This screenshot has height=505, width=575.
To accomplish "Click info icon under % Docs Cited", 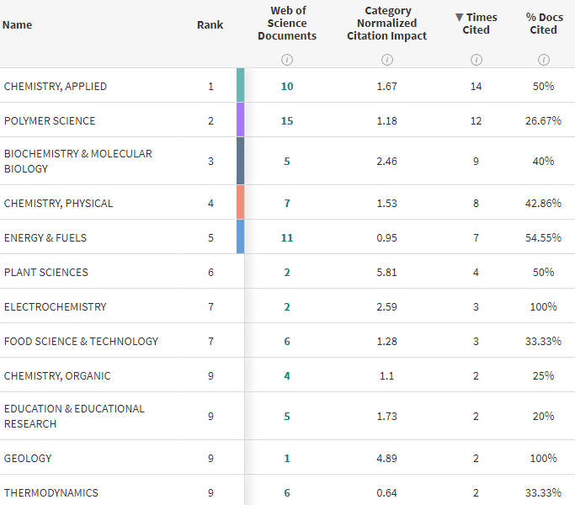I will tap(543, 60).
